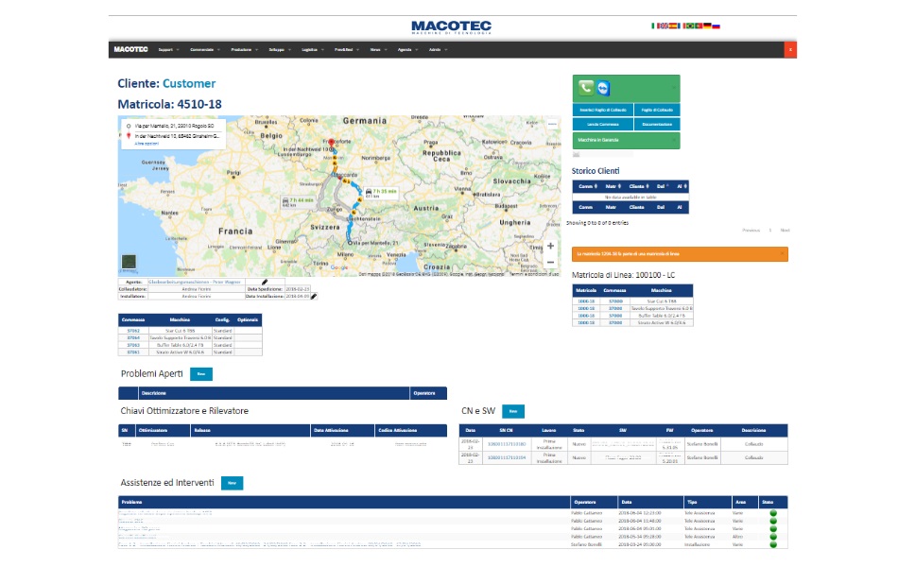Open the Agenda menu
Image resolution: width=898 pixels, height=567 pixels.
[407, 50]
